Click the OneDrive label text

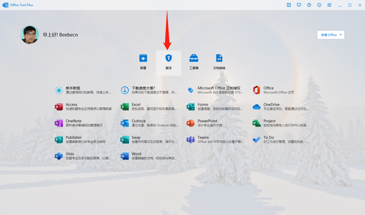pyautogui.click(x=271, y=105)
